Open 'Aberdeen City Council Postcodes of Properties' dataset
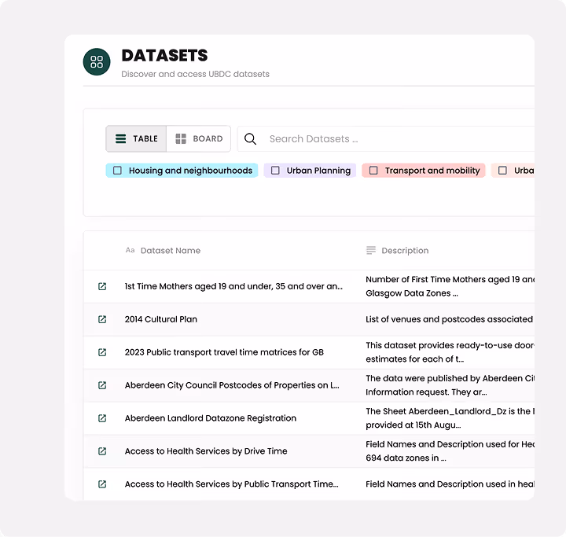 (232, 385)
